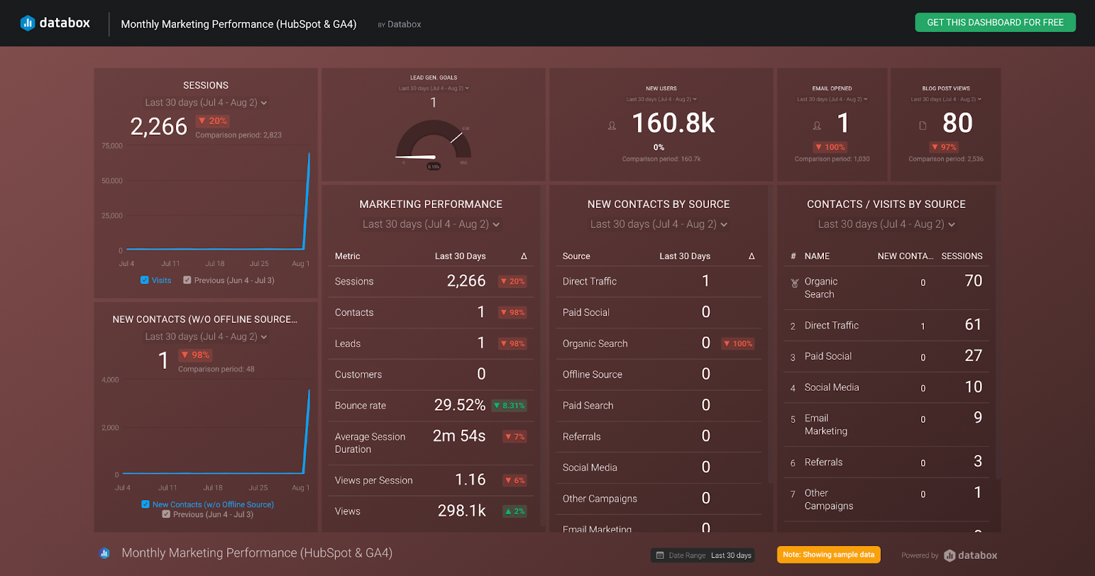Image resolution: width=1095 pixels, height=576 pixels.
Task: Click the Social Media row in Contacts / Visits table
Action: [886, 387]
